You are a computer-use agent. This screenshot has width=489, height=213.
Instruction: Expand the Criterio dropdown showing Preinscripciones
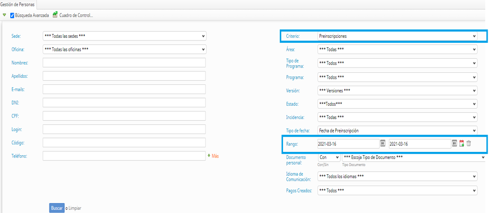coord(397,36)
